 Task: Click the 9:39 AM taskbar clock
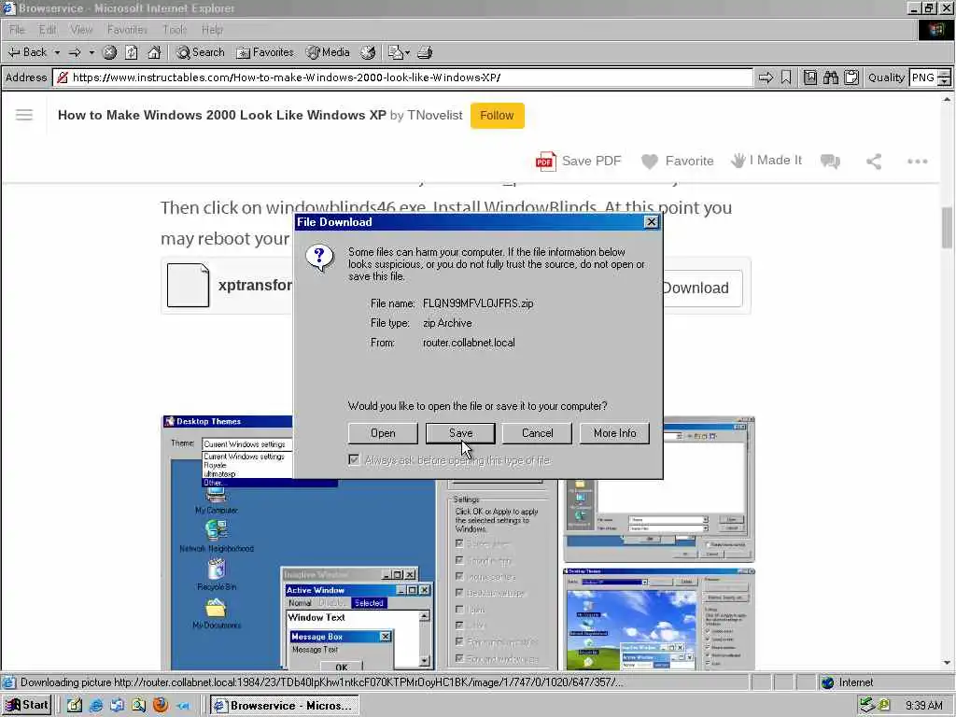click(923, 706)
